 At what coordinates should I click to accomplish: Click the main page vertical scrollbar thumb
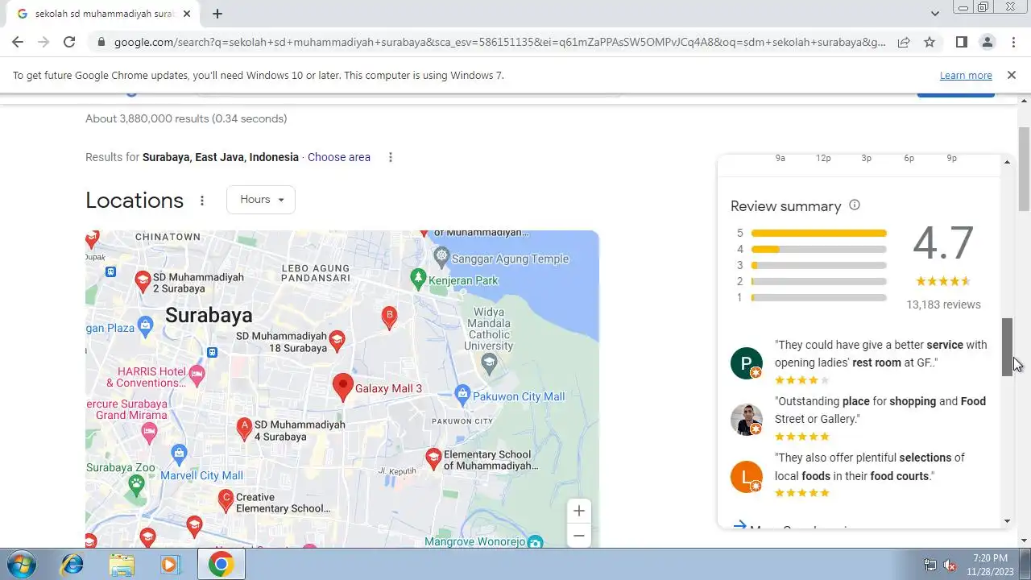[x=1024, y=169]
